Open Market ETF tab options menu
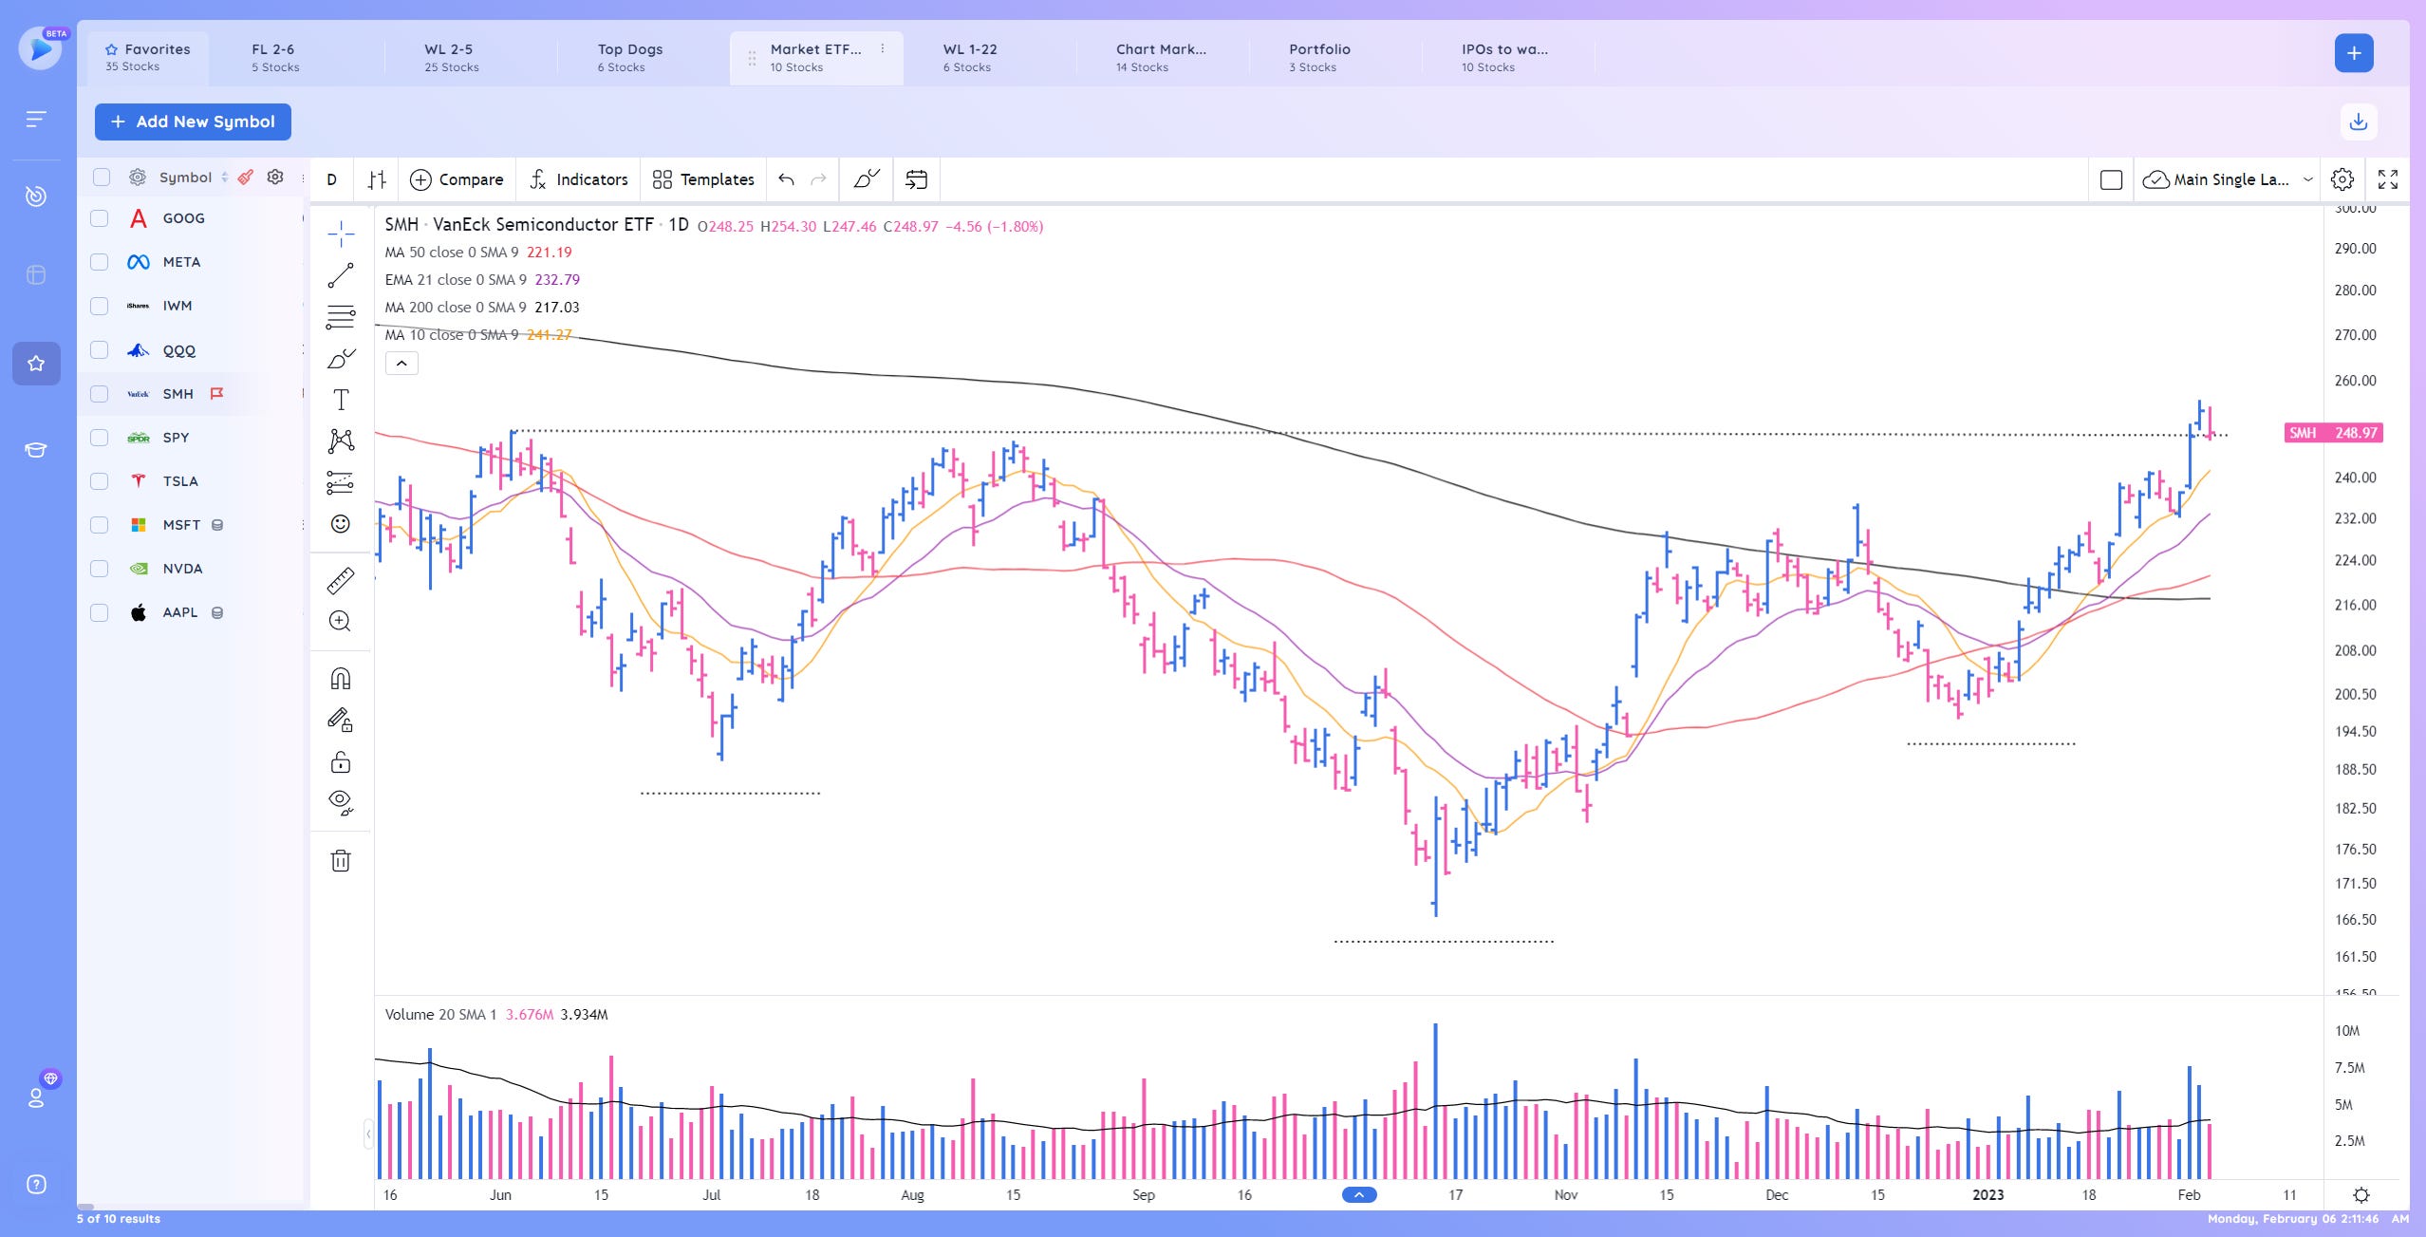The height and width of the screenshot is (1237, 2426). point(883,48)
